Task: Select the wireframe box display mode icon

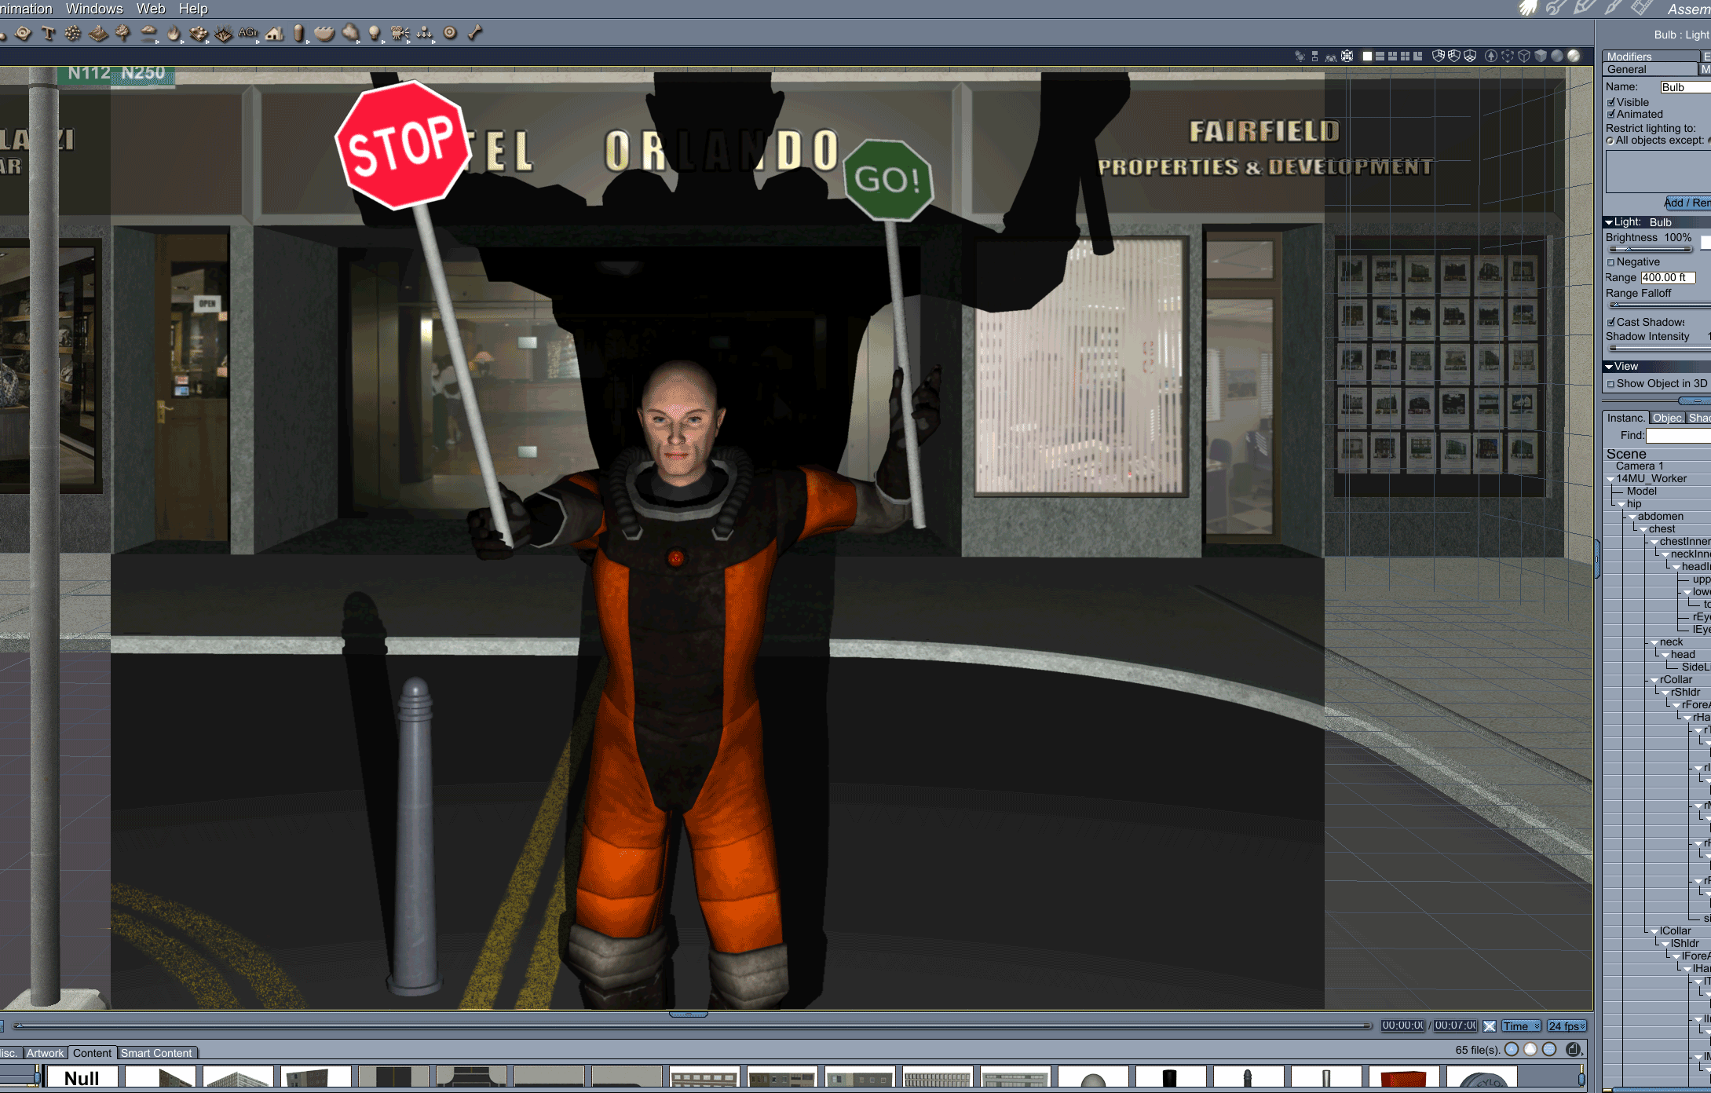Action: (1524, 57)
